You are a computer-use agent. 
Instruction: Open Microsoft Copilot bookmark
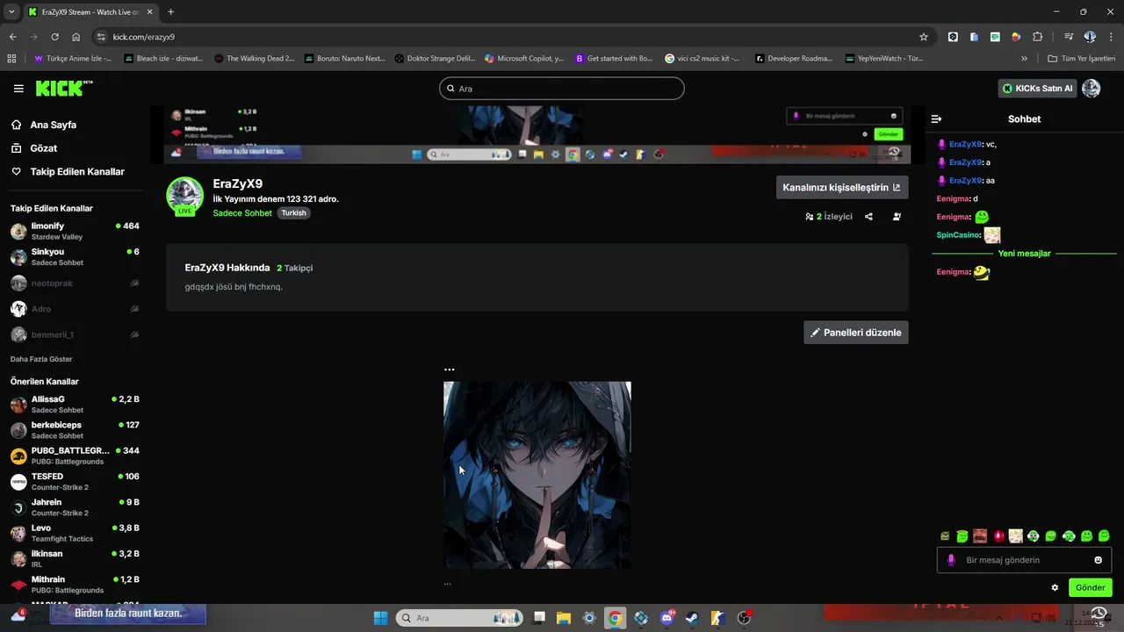click(x=524, y=59)
